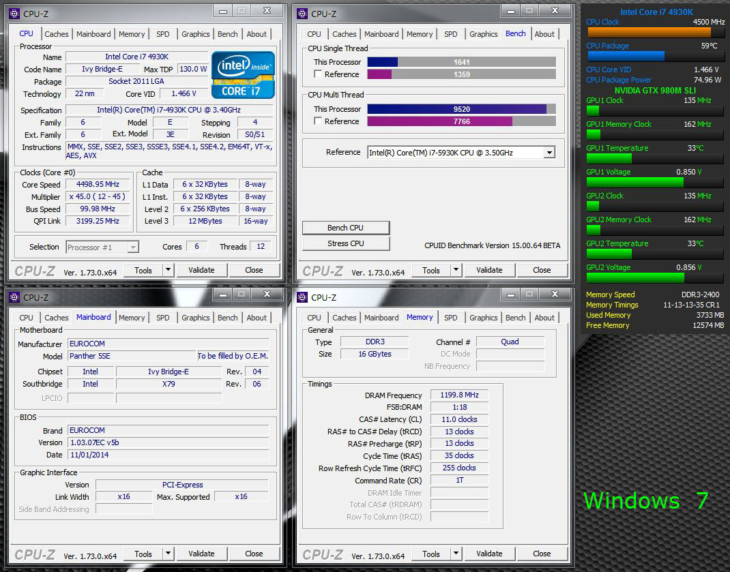Viewport: 730px width, 572px height.
Task: Open the About tab in the CPU tab window
Action: point(257,34)
